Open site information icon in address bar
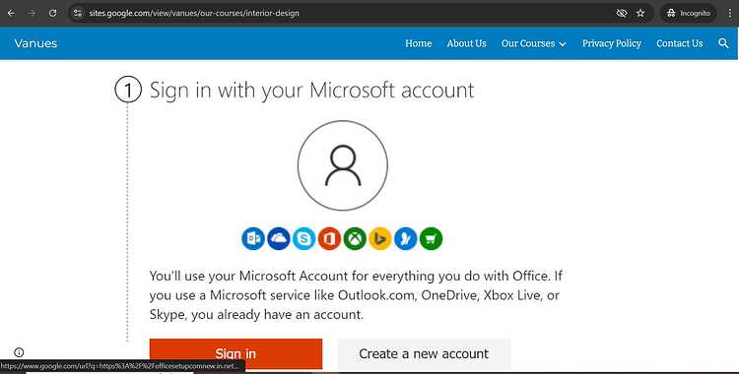The height and width of the screenshot is (374, 739). 78,13
